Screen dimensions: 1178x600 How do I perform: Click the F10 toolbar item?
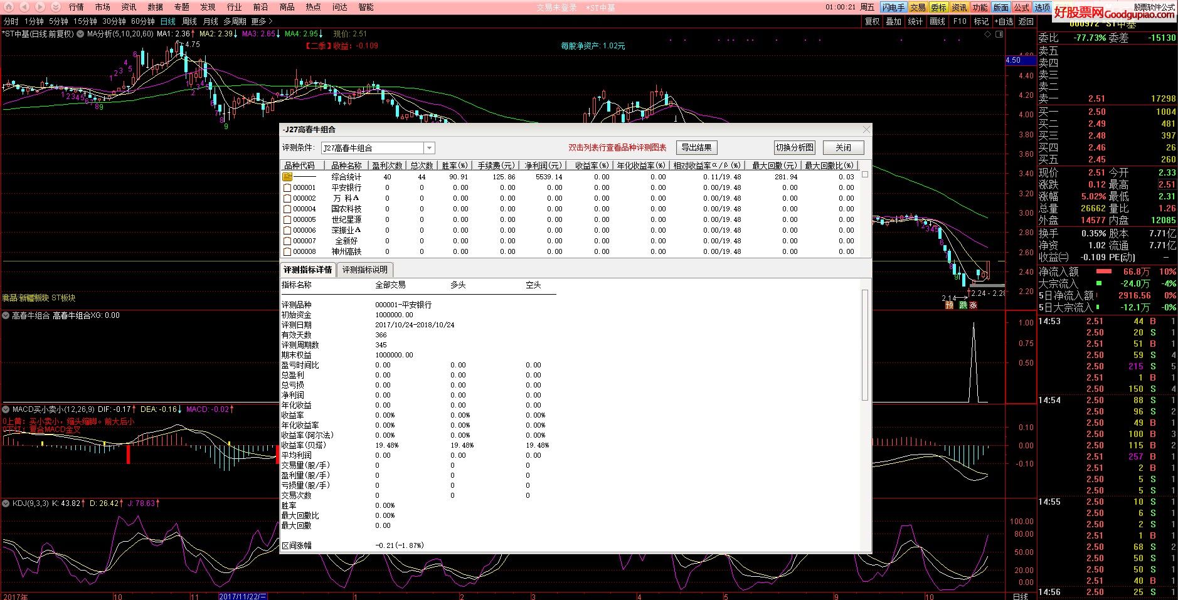960,21
